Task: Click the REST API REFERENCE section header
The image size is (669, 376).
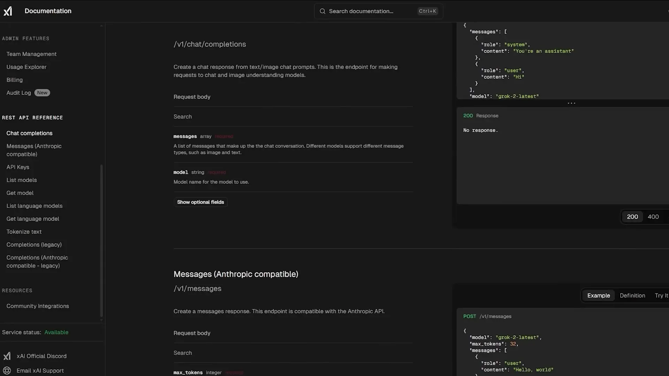Action: pos(32,118)
